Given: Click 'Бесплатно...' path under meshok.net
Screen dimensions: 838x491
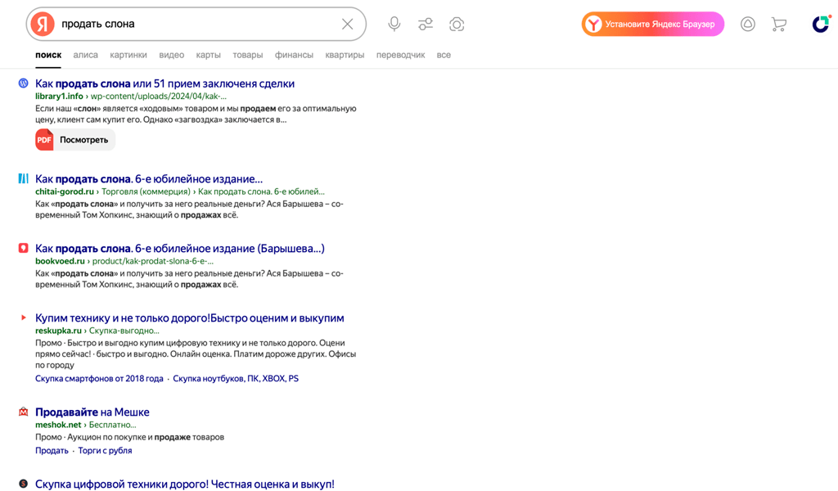Looking at the screenshot, I should [113, 425].
